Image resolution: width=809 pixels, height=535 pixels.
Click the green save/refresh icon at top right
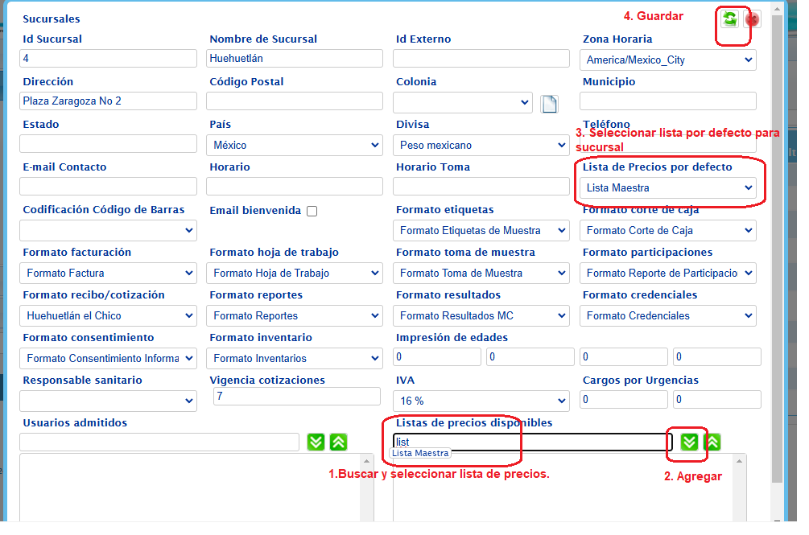[729, 19]
